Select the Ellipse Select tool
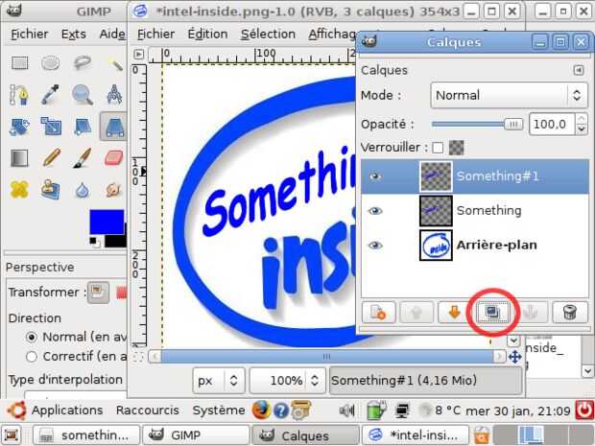This screenshot has width=595, height=446. [51, 63]
